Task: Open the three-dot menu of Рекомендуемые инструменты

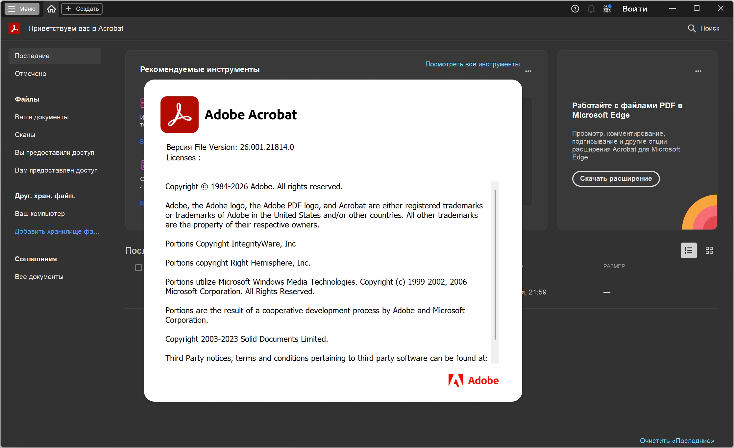Action: [x=528, y=71]
